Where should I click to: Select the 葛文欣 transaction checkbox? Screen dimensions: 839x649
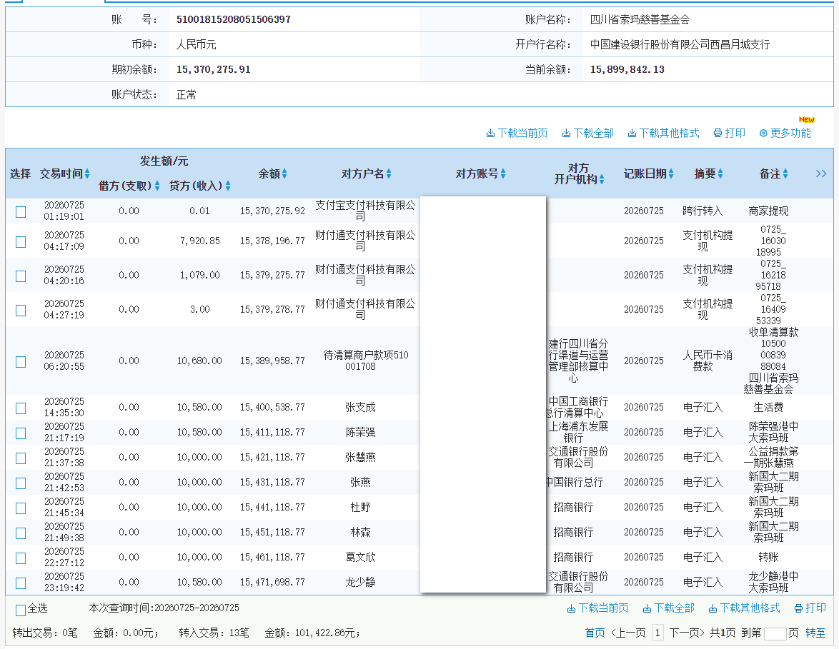(21, 558)
